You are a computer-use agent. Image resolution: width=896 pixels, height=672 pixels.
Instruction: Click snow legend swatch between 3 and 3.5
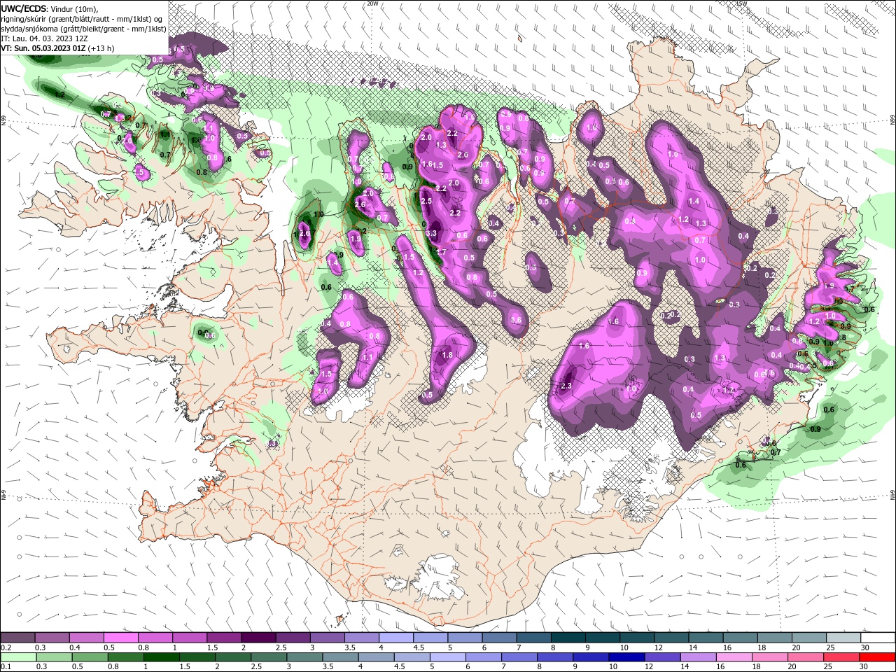pos(328,638)
